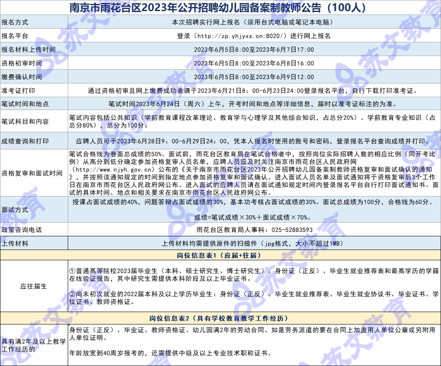This screenshot has height=366, width=441.
Task: Click text 幼儿园满2年的劳动合同
Action: [228, 330]
